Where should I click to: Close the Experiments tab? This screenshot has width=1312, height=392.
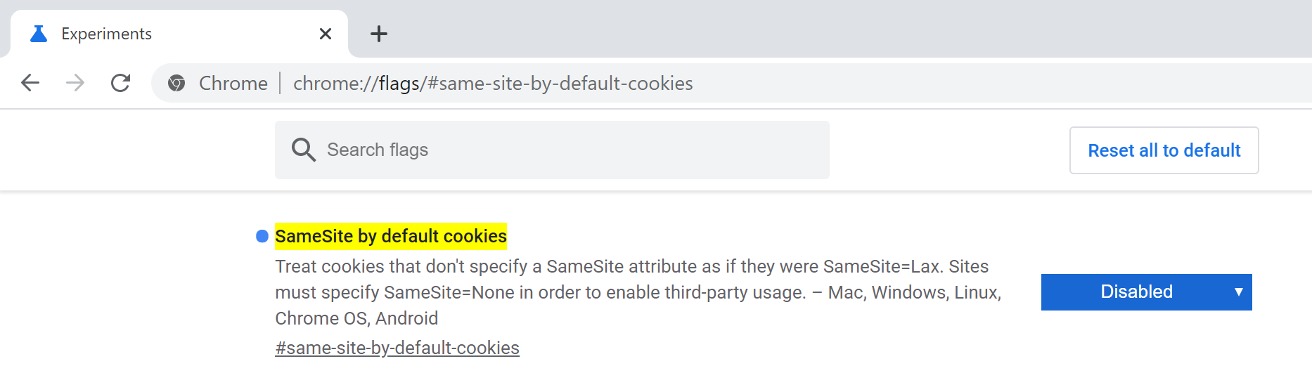click(x=326, y=34)
